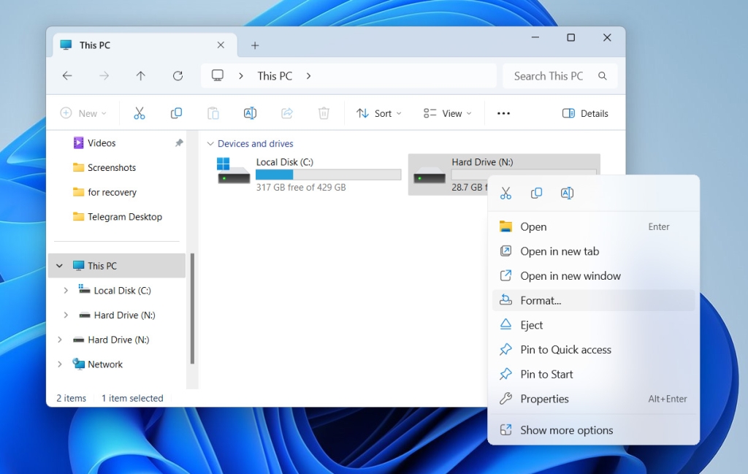Click the Details button
The width and height of the screenshot is (748, 474).
point(584,113)
